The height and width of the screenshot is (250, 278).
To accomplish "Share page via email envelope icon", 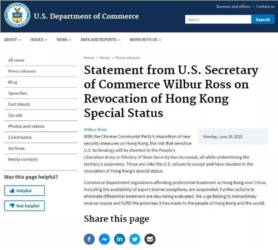I will click(x=150, y=239).
